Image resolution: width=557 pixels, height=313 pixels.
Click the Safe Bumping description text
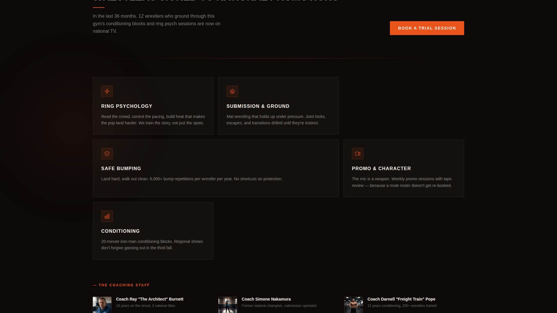pyautogui.click(x=191, y=179)
